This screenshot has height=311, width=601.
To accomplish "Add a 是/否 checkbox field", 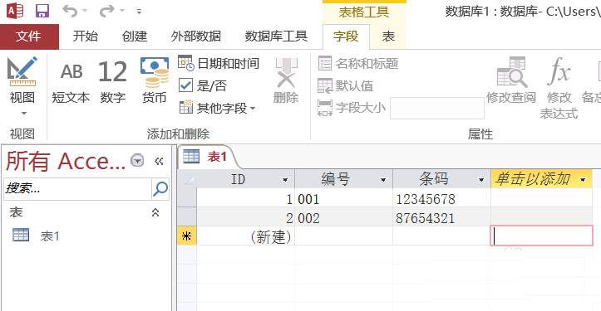I will coord(203,85).
